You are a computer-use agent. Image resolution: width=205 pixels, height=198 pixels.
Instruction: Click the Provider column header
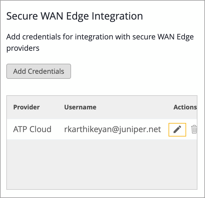tap(26, 107)
